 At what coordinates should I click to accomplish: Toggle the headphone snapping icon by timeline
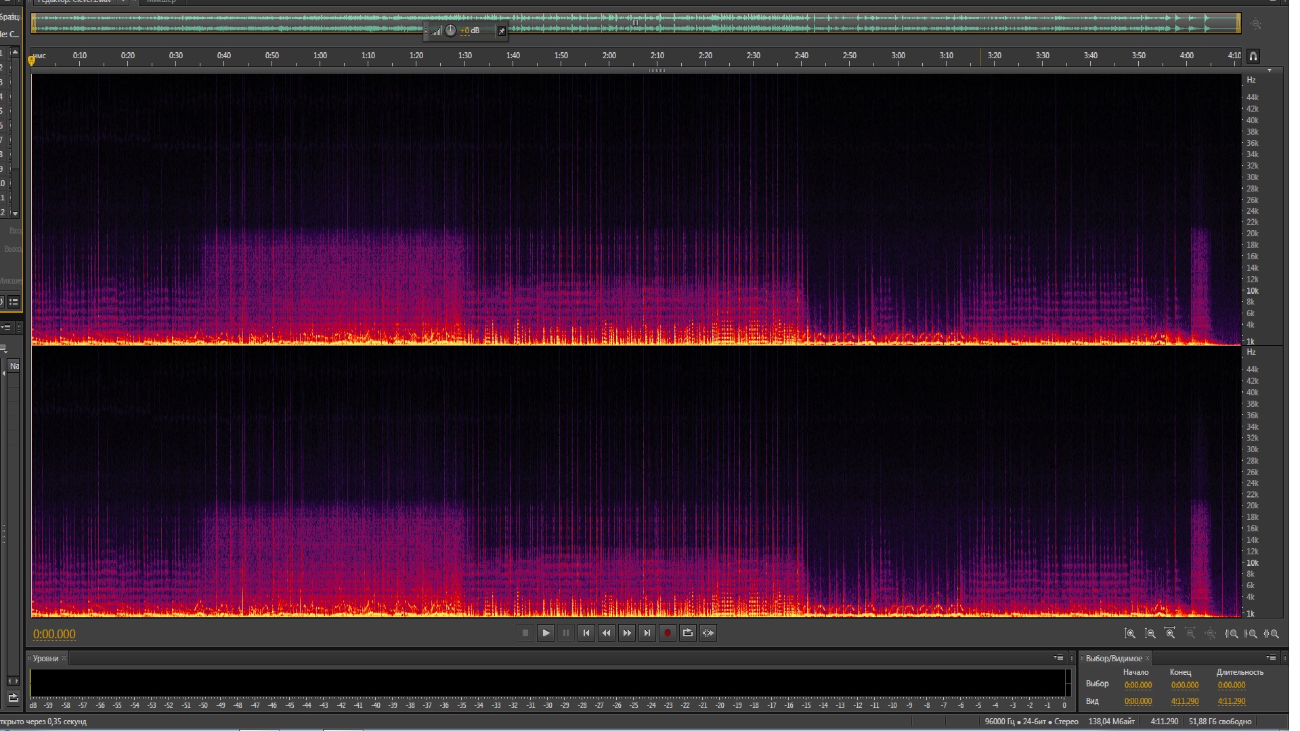pos(1253,56)
